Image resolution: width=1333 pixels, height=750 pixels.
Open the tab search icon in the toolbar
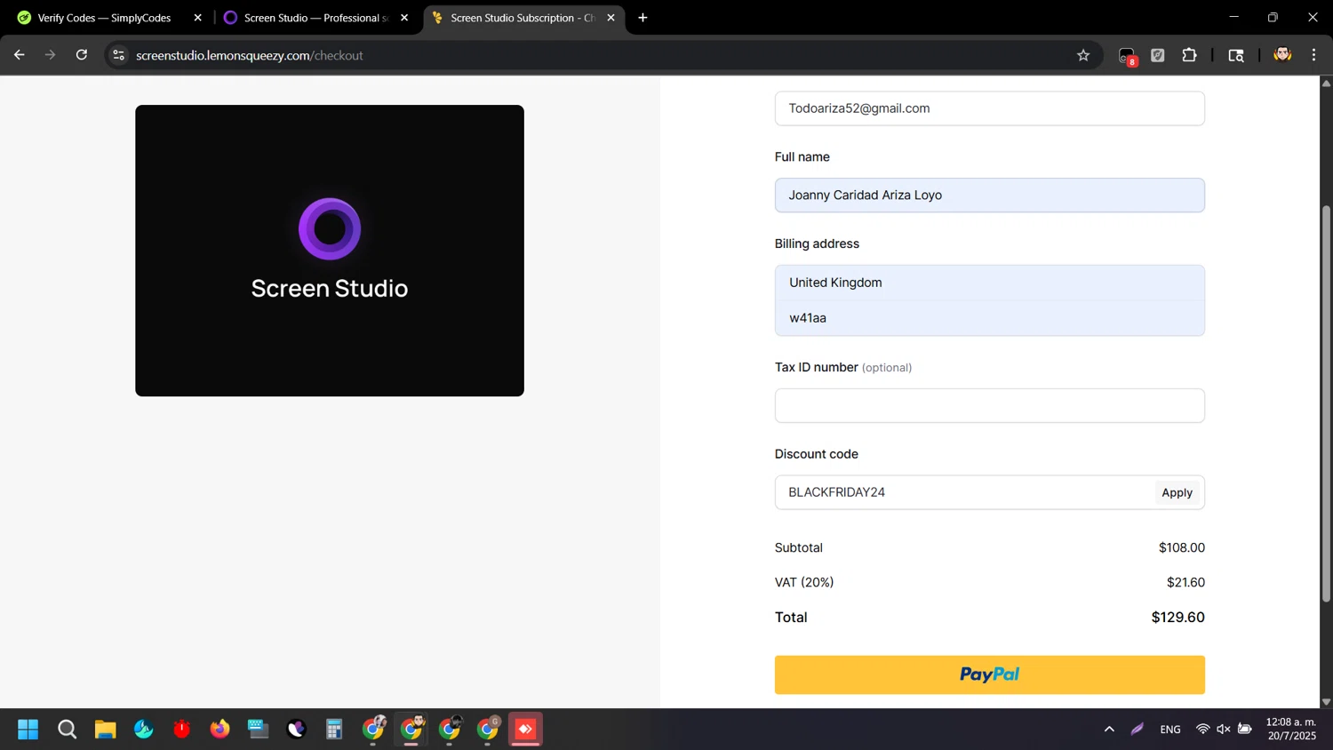tap(1236, 55)
